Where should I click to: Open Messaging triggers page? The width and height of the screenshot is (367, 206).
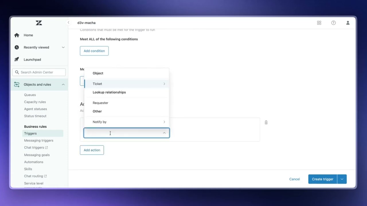[x=39, y=140]
